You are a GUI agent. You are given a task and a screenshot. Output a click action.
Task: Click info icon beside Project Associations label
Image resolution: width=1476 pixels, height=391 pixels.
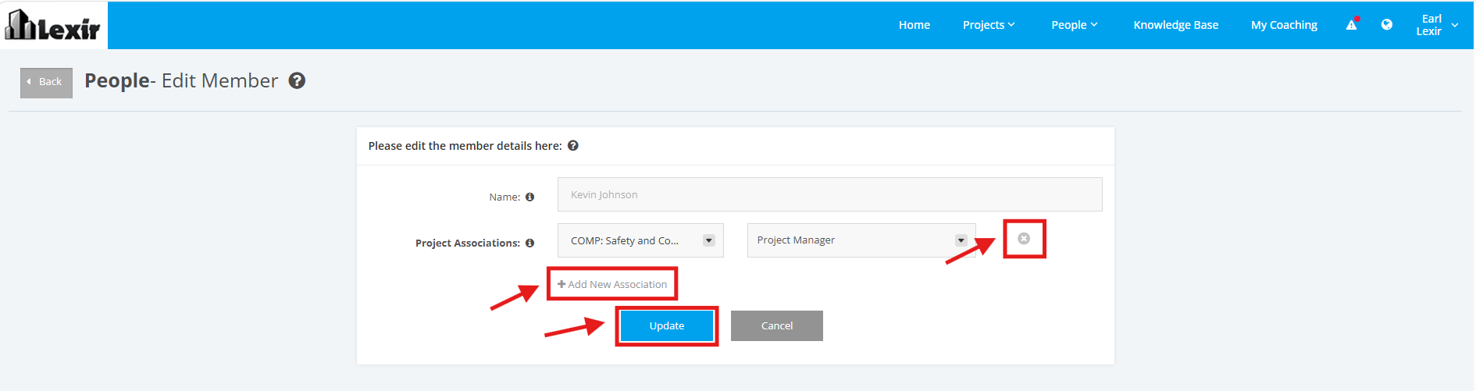point(530,243)
